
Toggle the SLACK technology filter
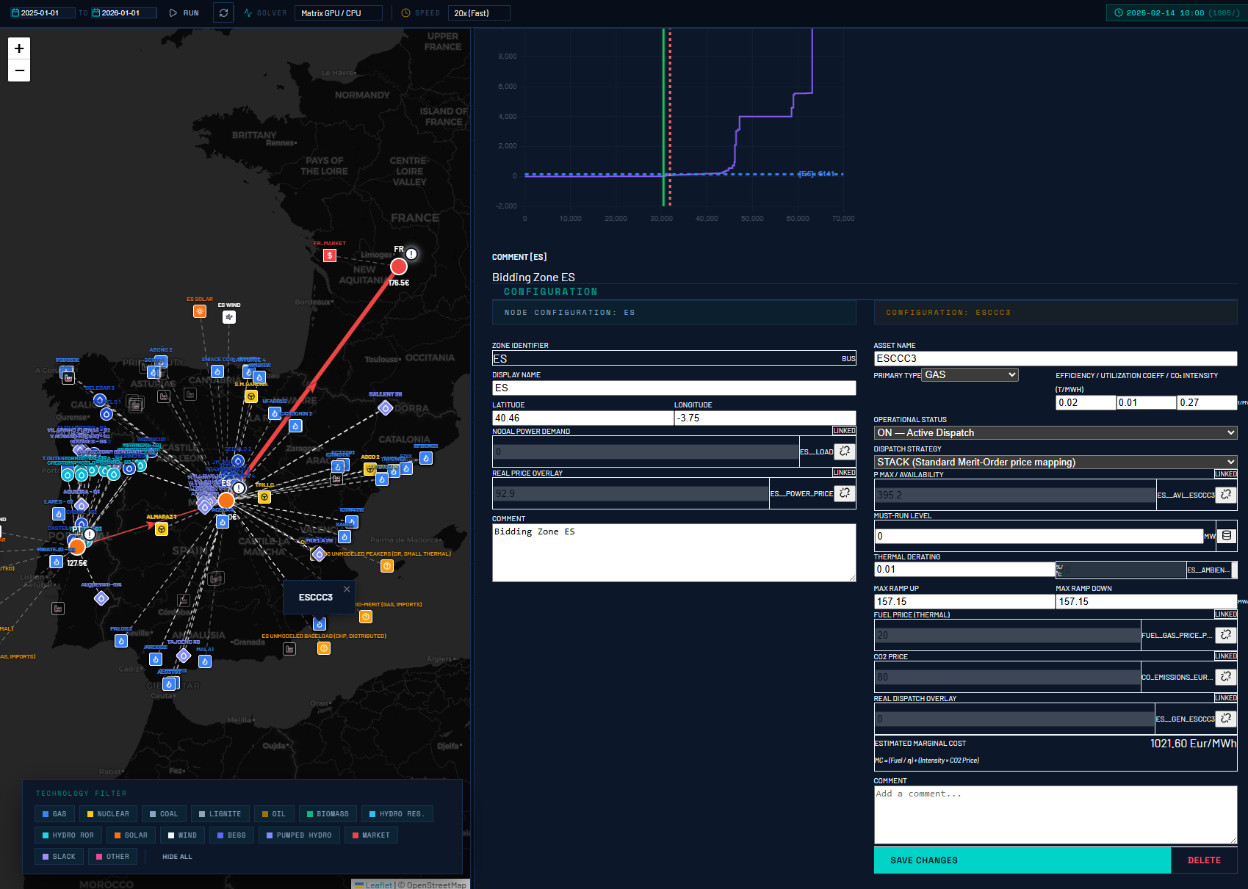pos(59,856)
